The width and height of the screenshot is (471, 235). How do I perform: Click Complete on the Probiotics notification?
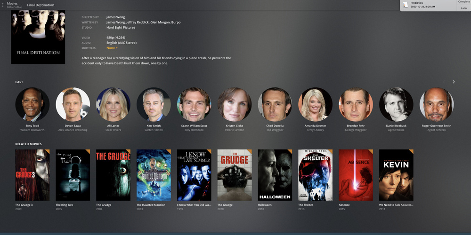(463, 2)
